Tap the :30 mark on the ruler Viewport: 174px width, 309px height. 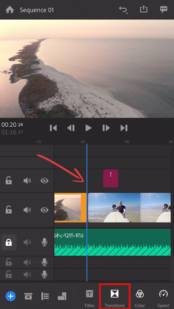tap(127, 142)
